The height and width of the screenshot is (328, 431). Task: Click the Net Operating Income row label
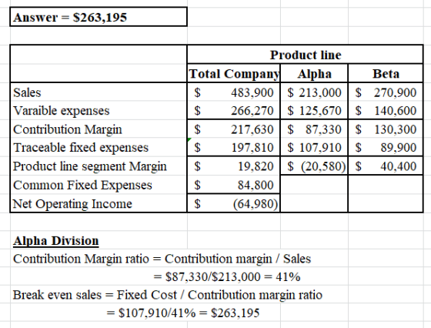click(72, 204)
